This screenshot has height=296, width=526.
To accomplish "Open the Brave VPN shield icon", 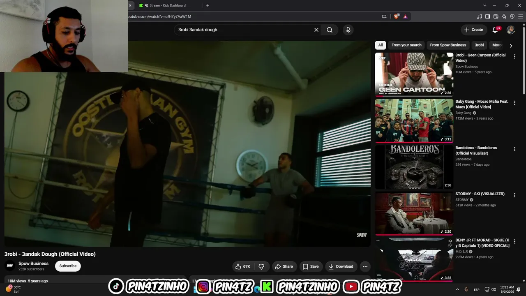I will coord(512,16).
